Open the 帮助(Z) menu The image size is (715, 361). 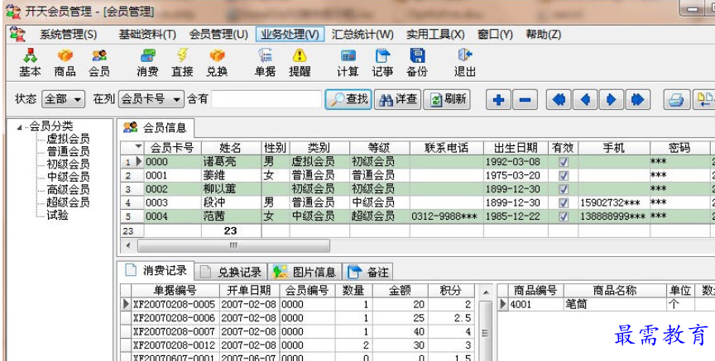coord(543,35)
